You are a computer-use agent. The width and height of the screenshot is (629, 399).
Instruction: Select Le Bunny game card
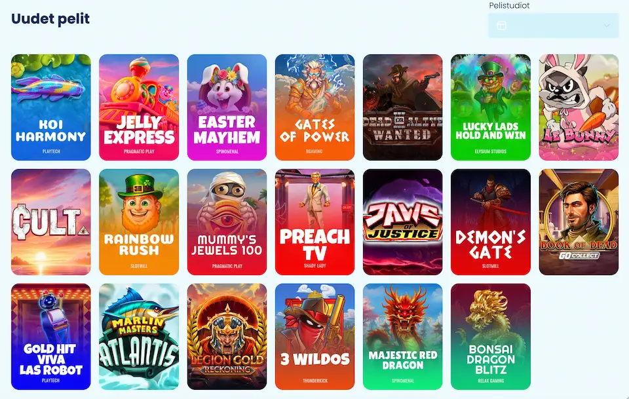(579, 107)
